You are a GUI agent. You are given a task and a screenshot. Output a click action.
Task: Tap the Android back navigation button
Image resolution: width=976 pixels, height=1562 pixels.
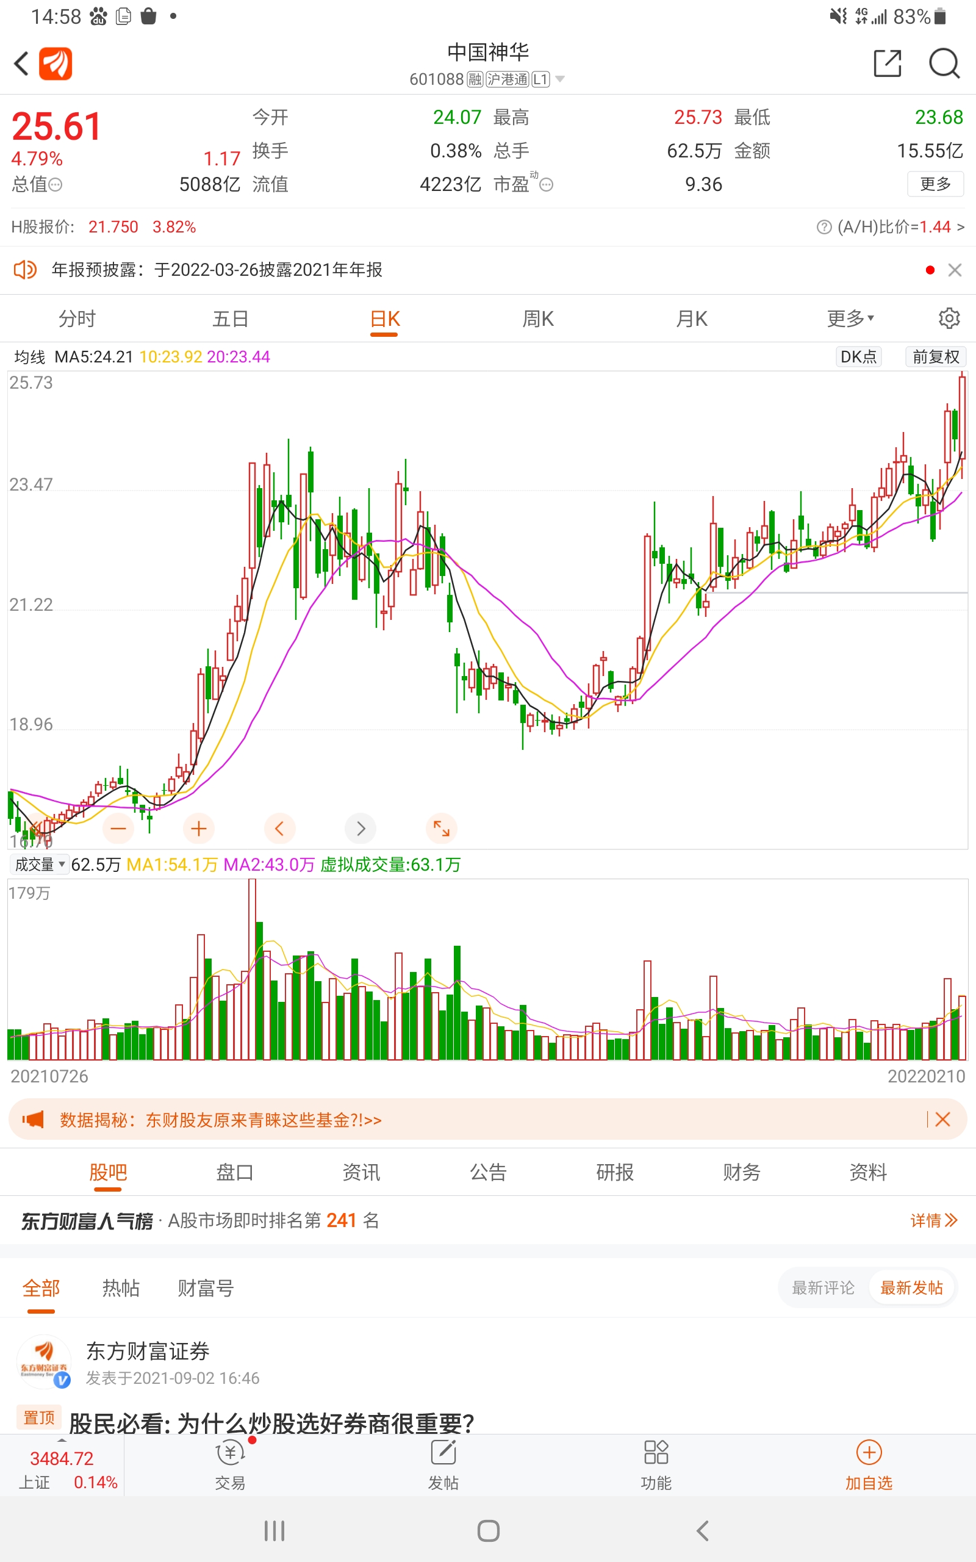(x=703, y=1530)
